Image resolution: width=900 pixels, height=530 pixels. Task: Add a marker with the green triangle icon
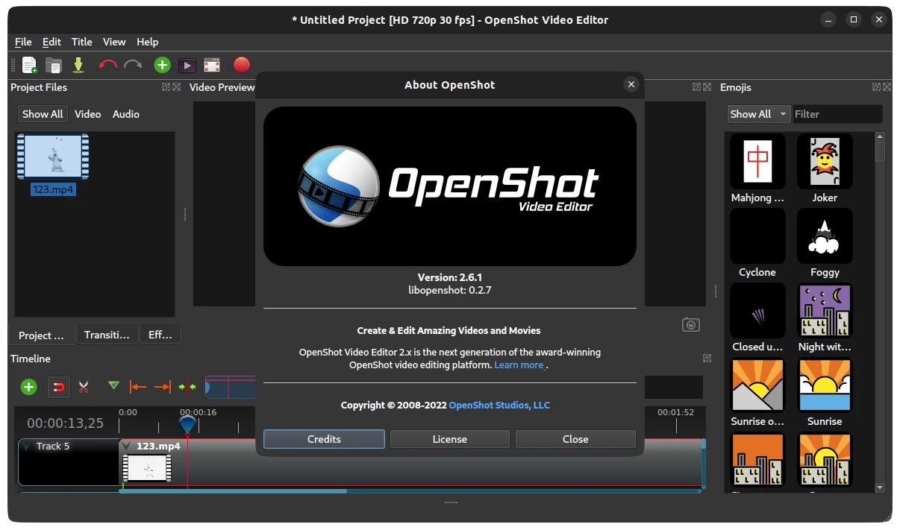pos(113,386)
